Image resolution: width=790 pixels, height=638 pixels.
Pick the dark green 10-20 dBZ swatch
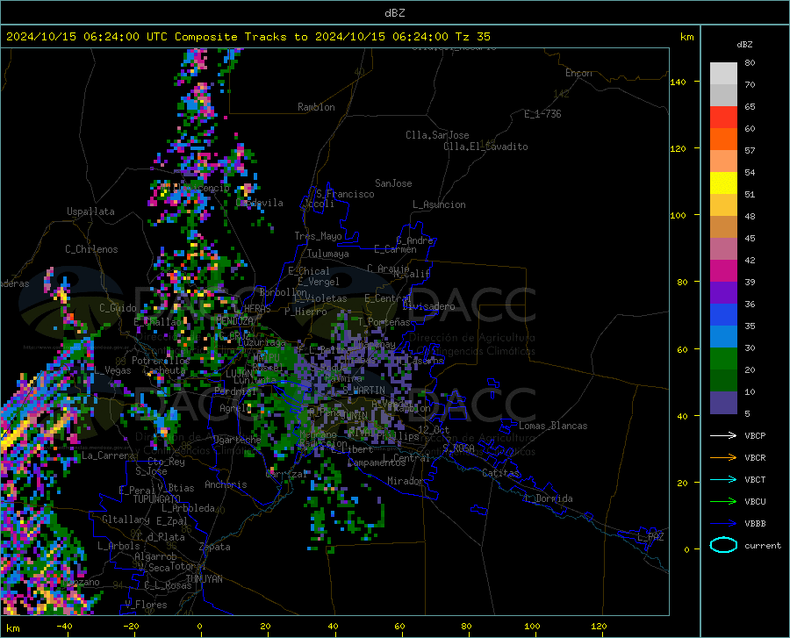(x=723, y=381)
